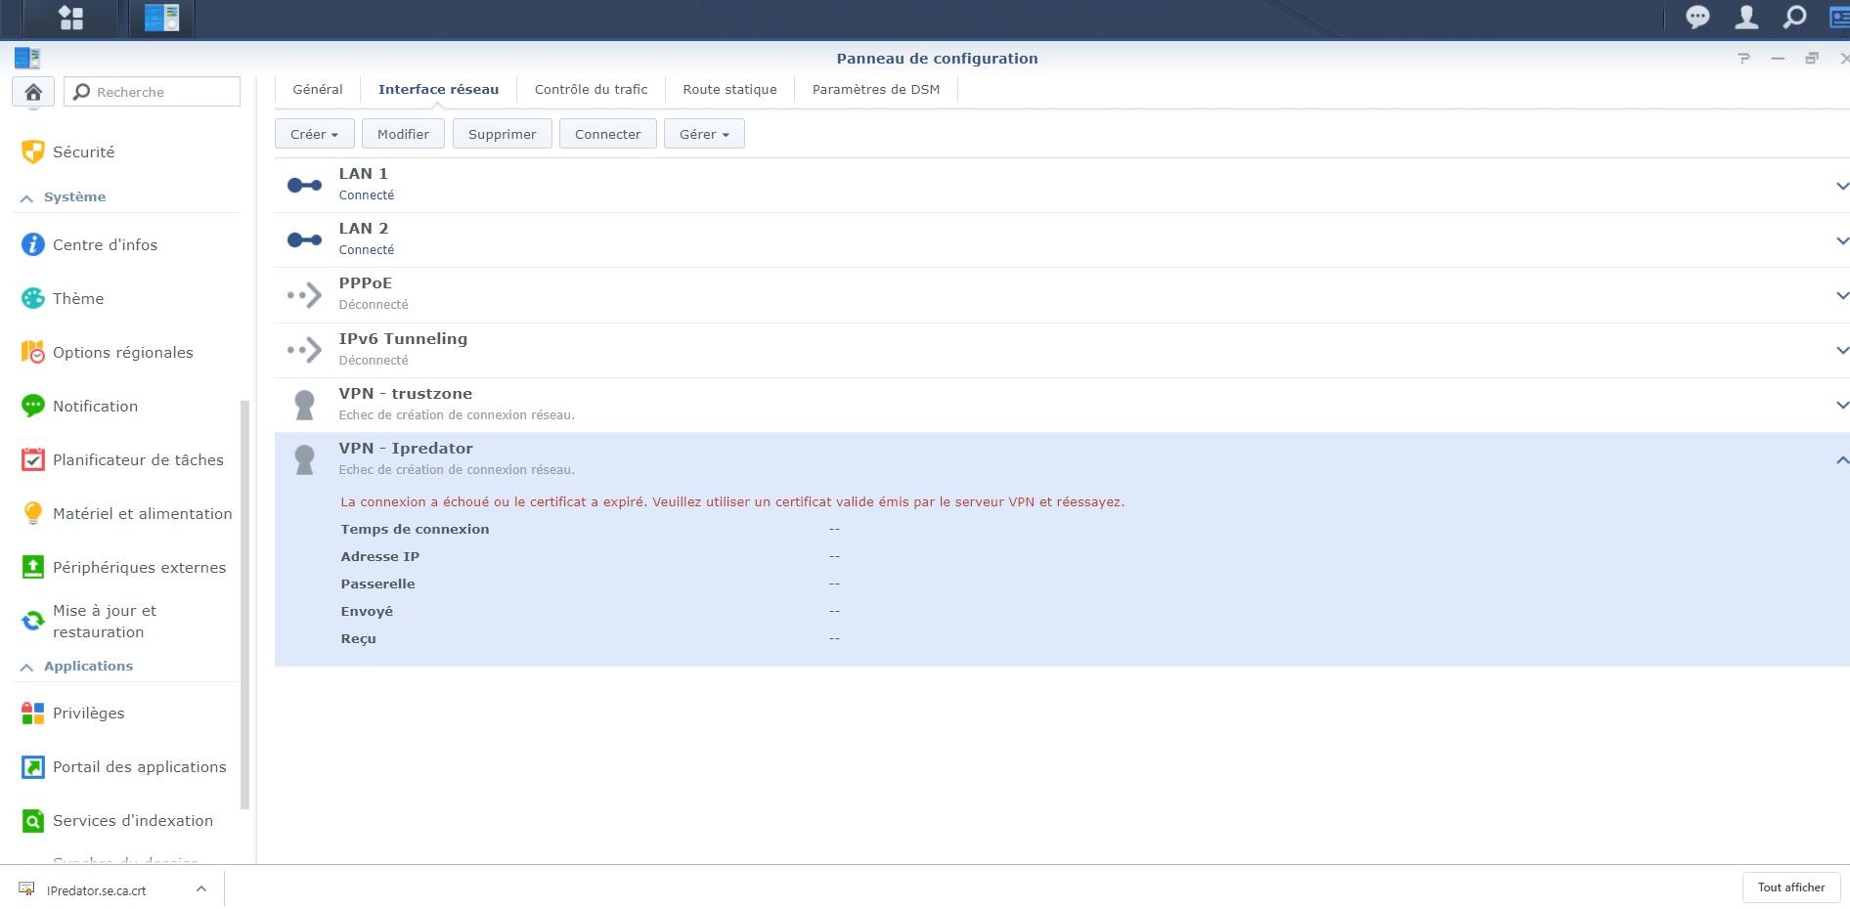Click the notifications speech bubble icon
1850x909 pixels.
tap(1697, 18)
